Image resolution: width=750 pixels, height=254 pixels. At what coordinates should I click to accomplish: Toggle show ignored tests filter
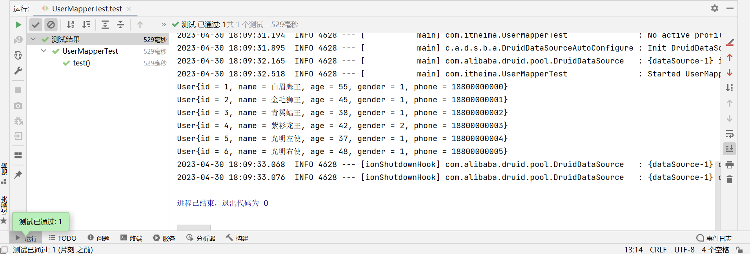[x=51, y=25]
